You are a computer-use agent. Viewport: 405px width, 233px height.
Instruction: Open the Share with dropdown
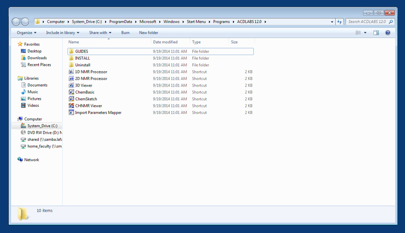click(100, 33)
